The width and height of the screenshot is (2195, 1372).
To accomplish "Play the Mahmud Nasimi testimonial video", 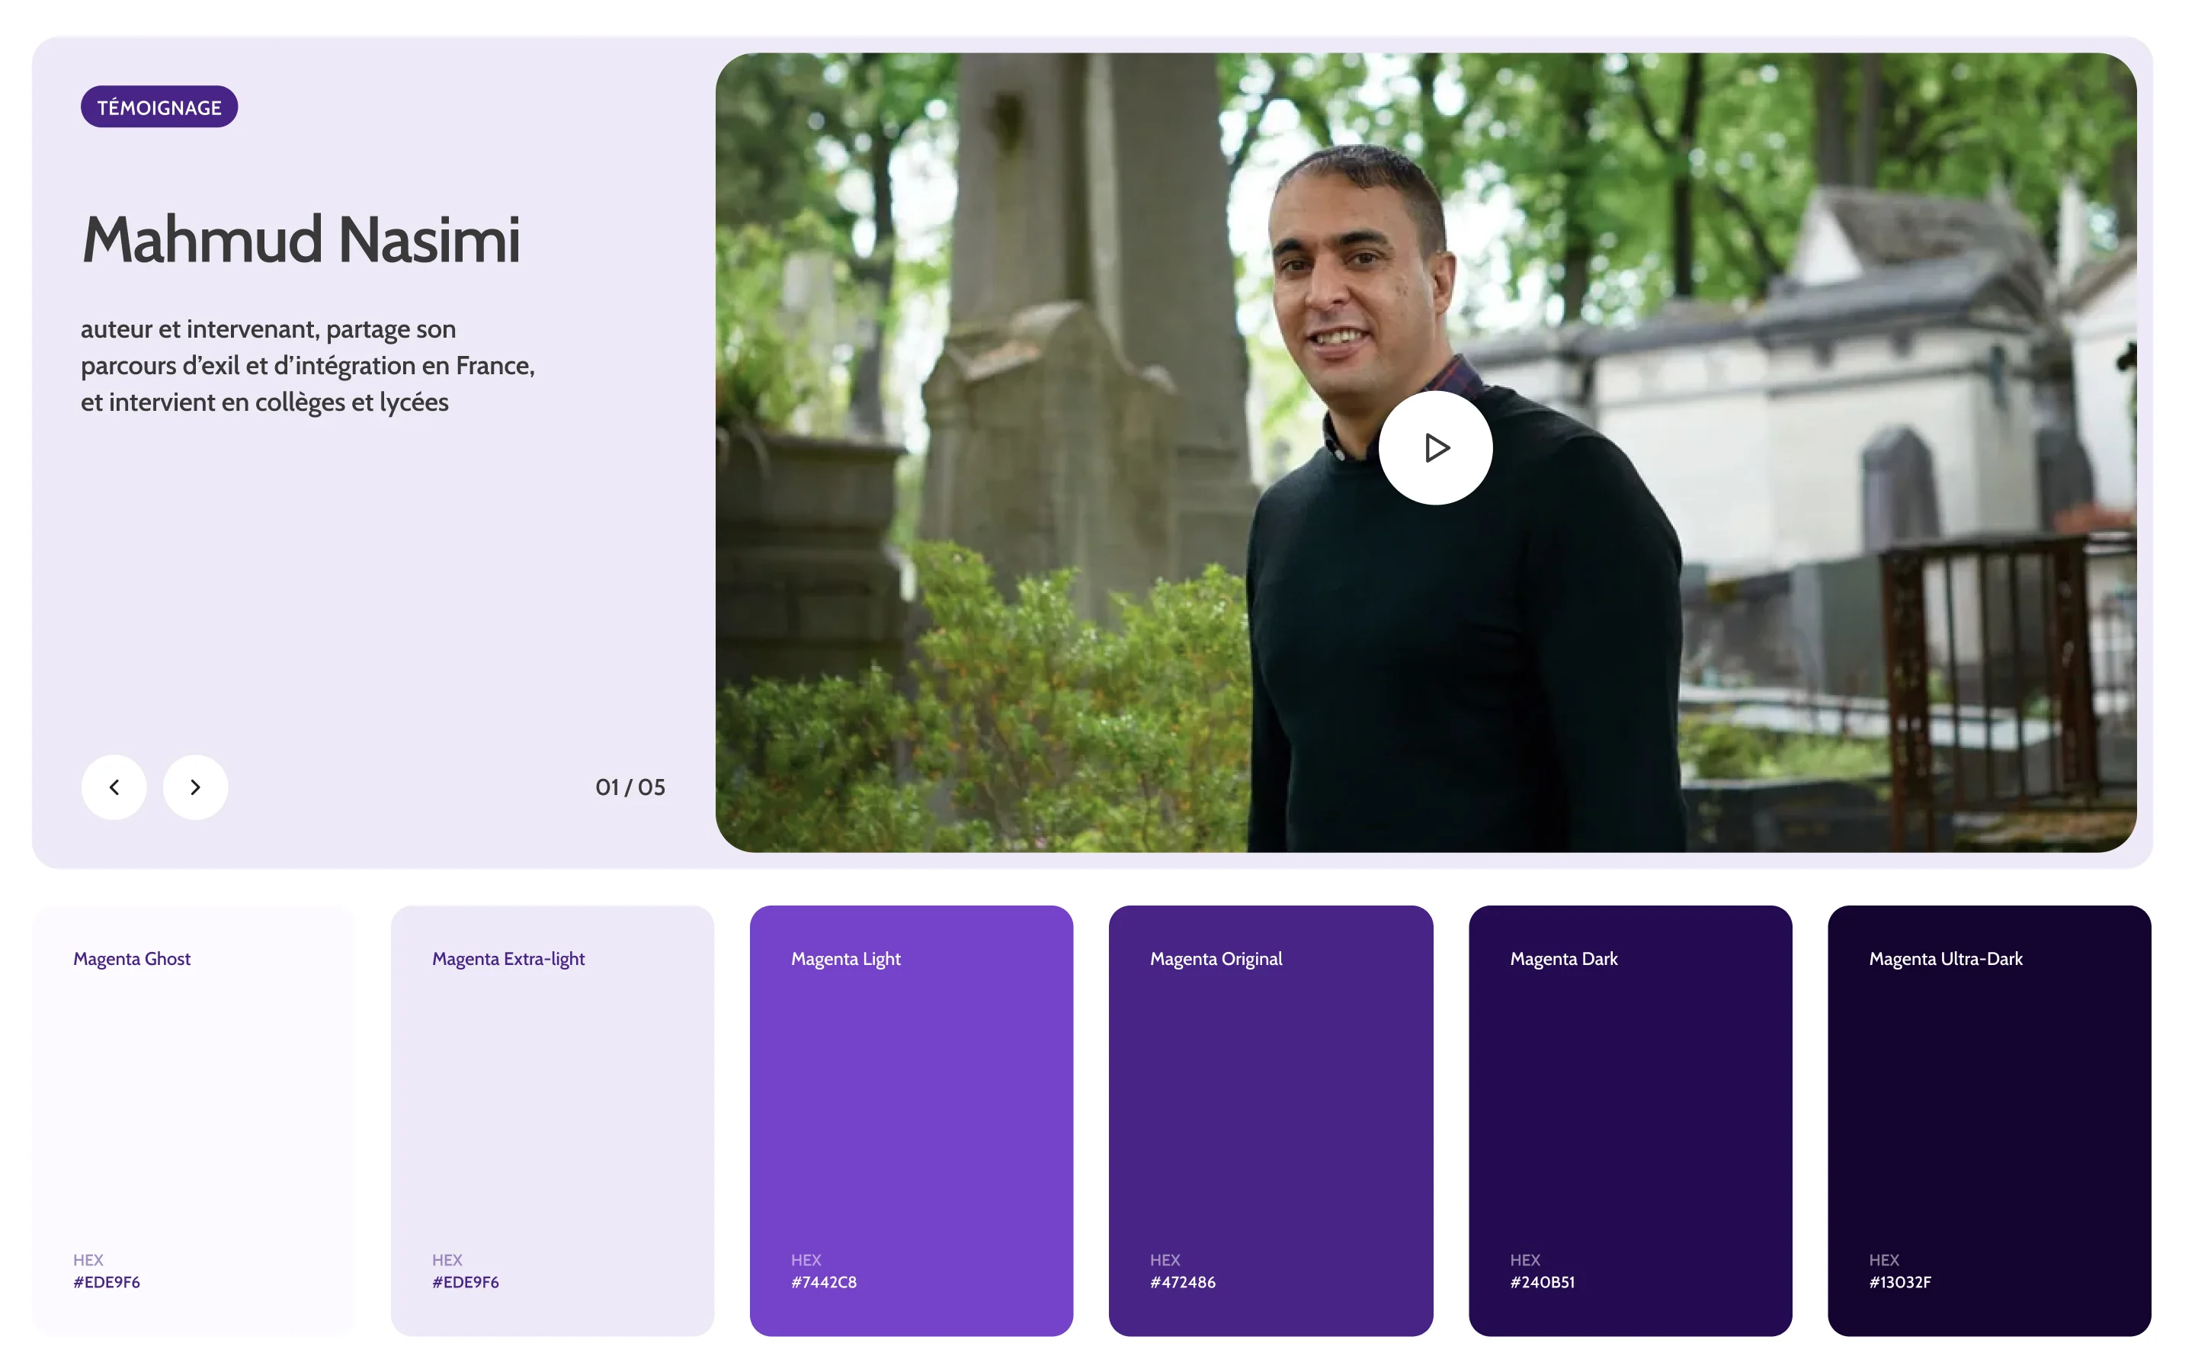I will [x=1434, y=447].
